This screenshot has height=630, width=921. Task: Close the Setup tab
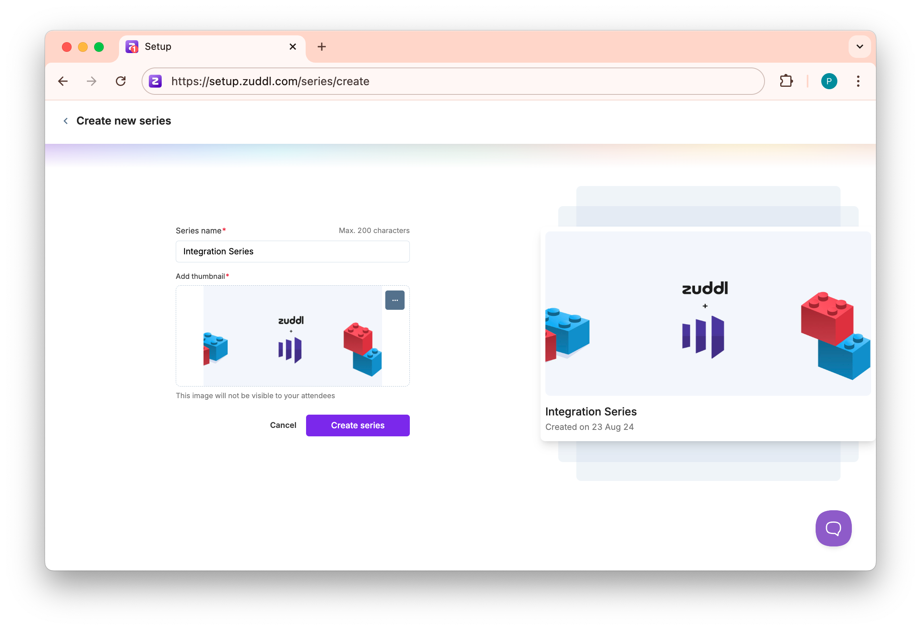pos(293,47)
